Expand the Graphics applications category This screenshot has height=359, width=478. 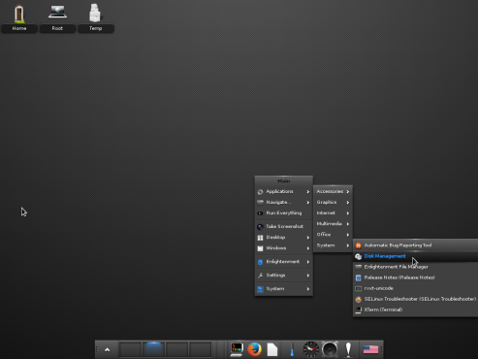coord(333,202)
